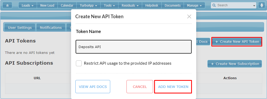This screenshot has height=99, width=267.
Task: Switch to the User Settings tab
Action: [20, 27]
